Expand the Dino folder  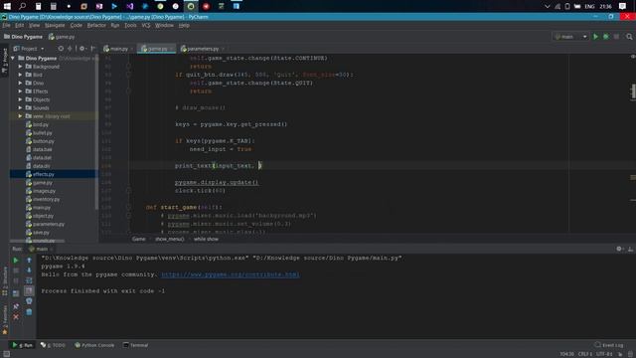(x=20, y=83)
